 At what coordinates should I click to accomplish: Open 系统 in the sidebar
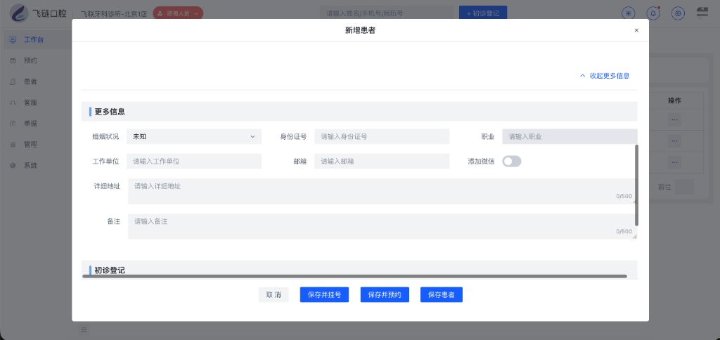(x=30, y=165)
